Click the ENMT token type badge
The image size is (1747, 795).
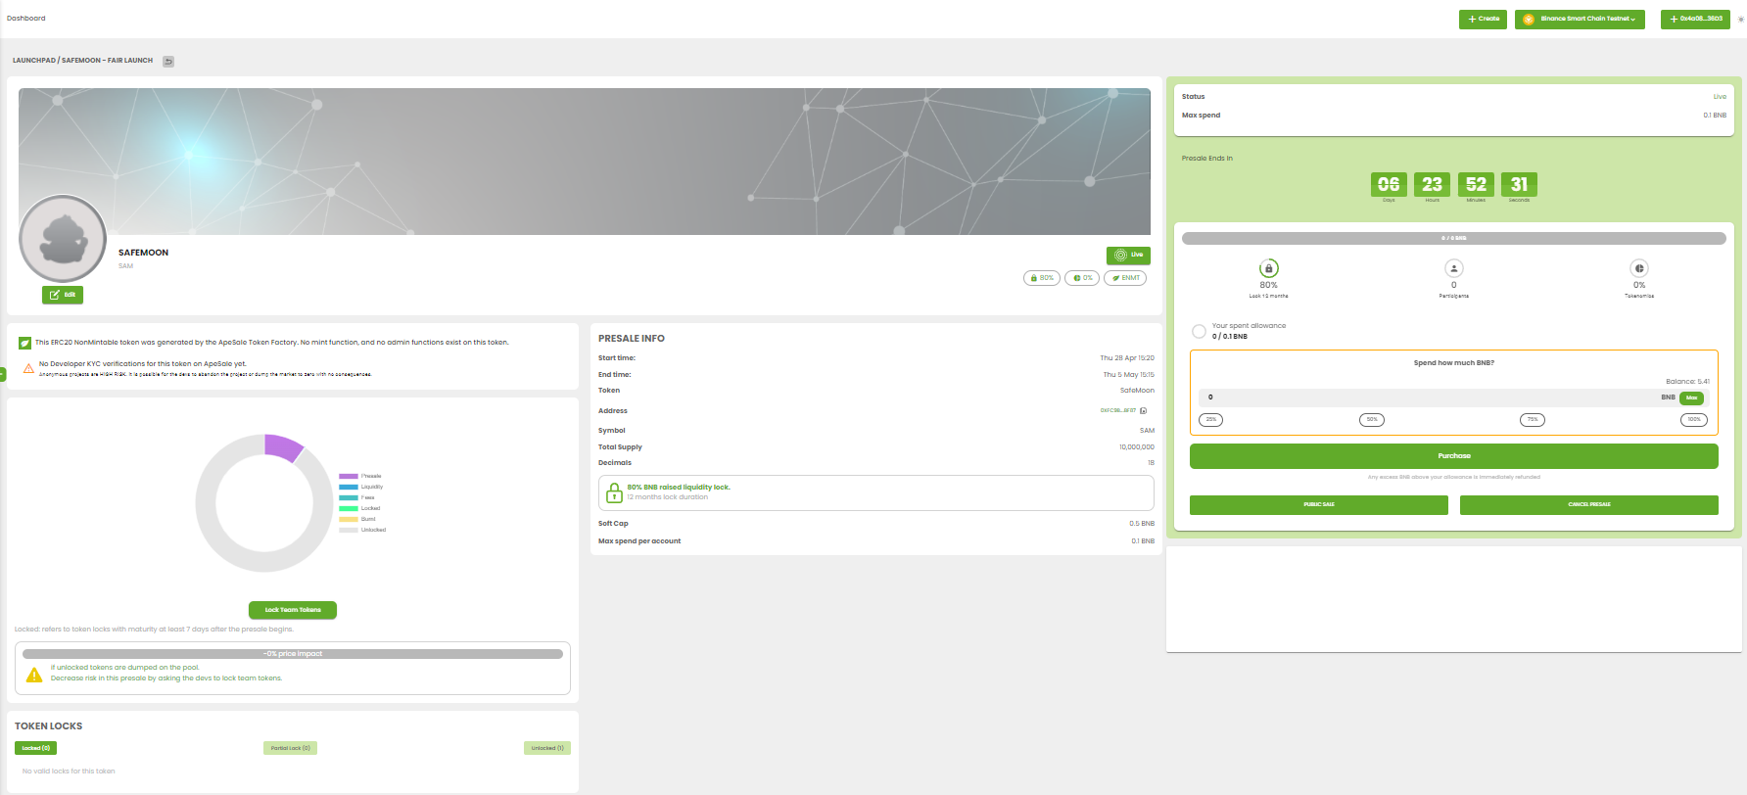coord(1125,278)
